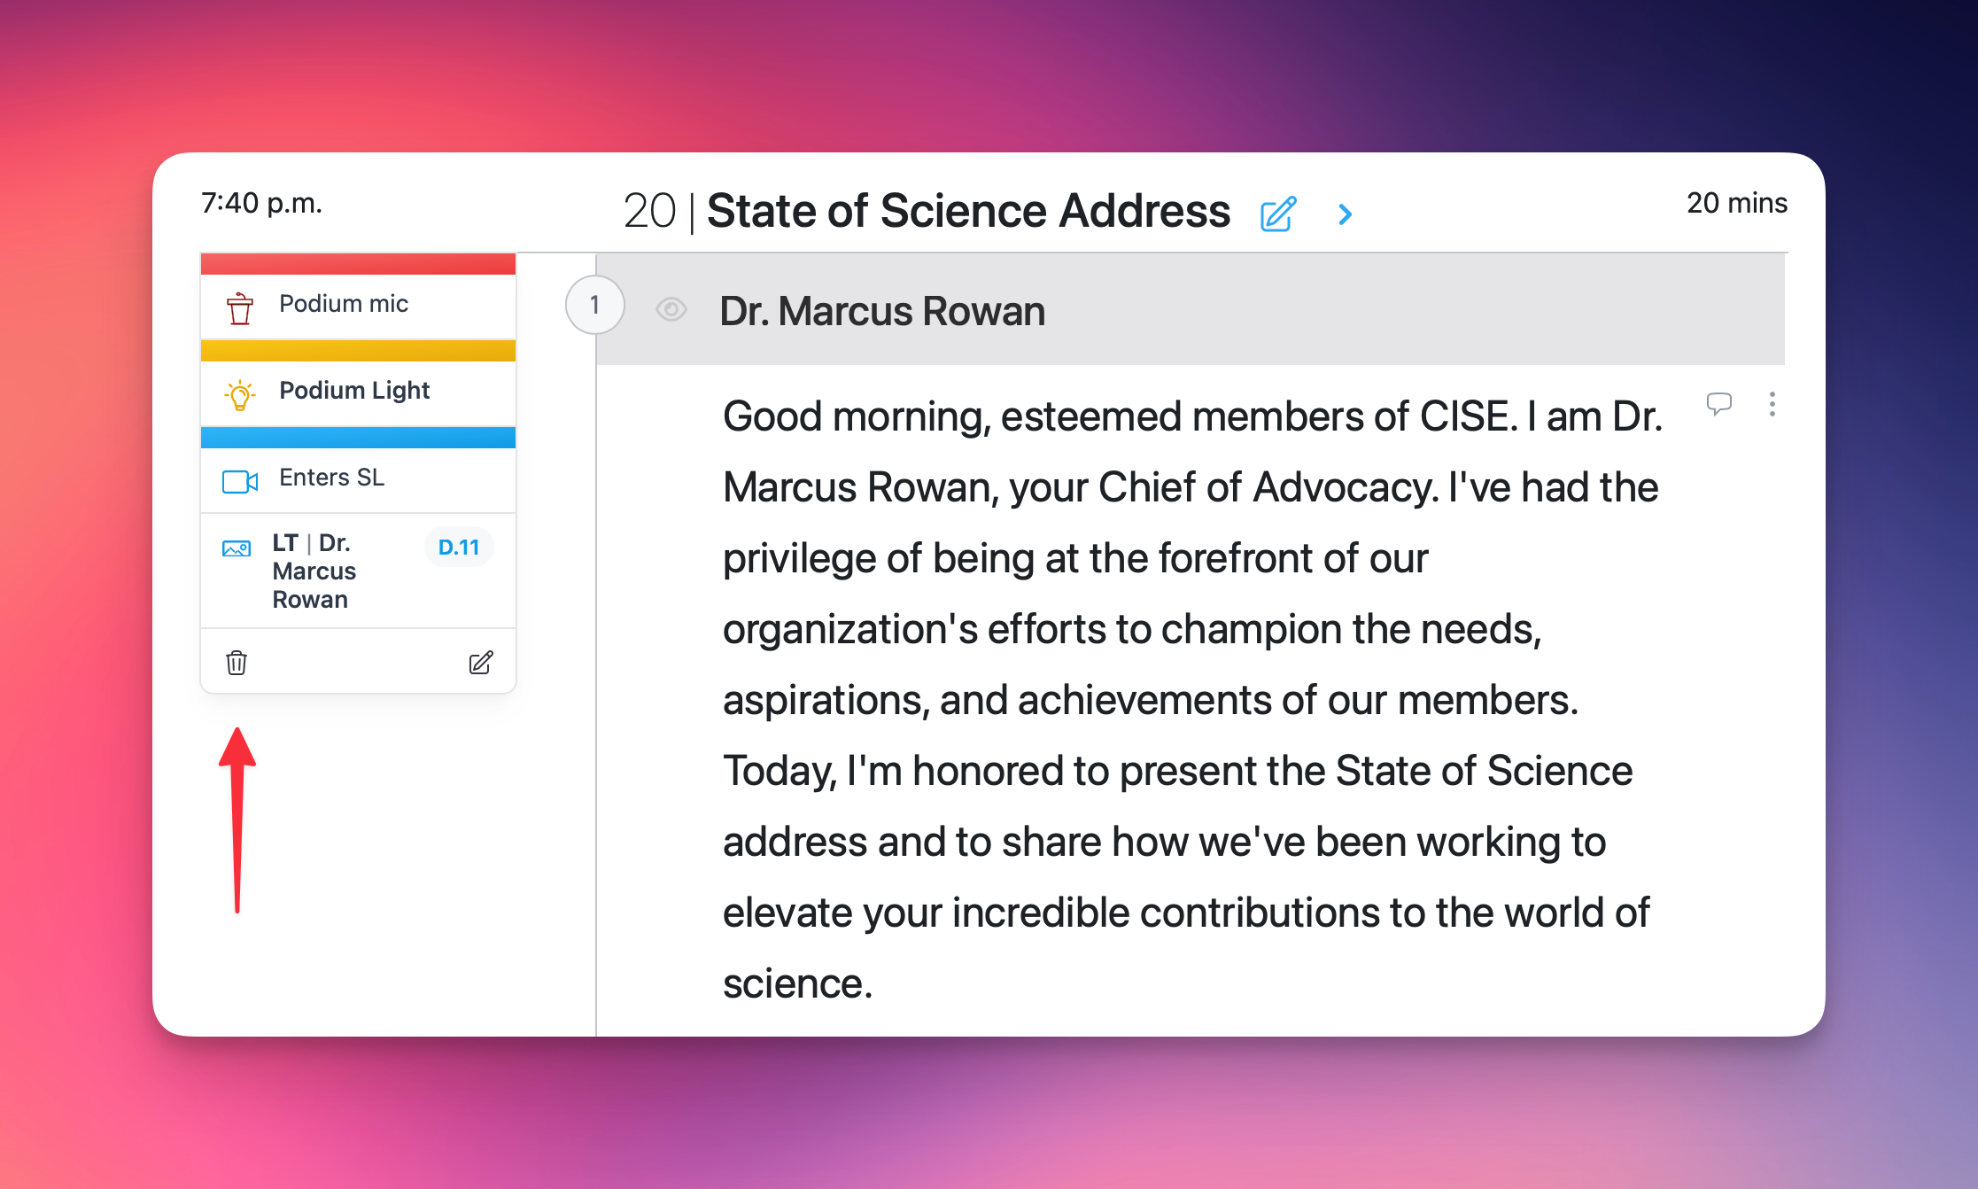Screen dimensions: 1978x1189
Task: Open the three-dot menu for the paragraph
Action: click(x=1772, y=404)
